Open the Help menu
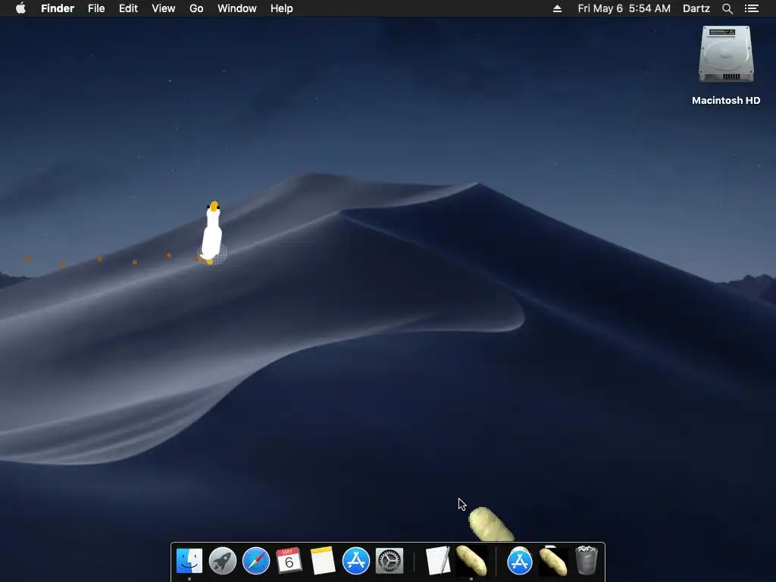776x582 pixels. pyautogui.click(x=282, y=8)
